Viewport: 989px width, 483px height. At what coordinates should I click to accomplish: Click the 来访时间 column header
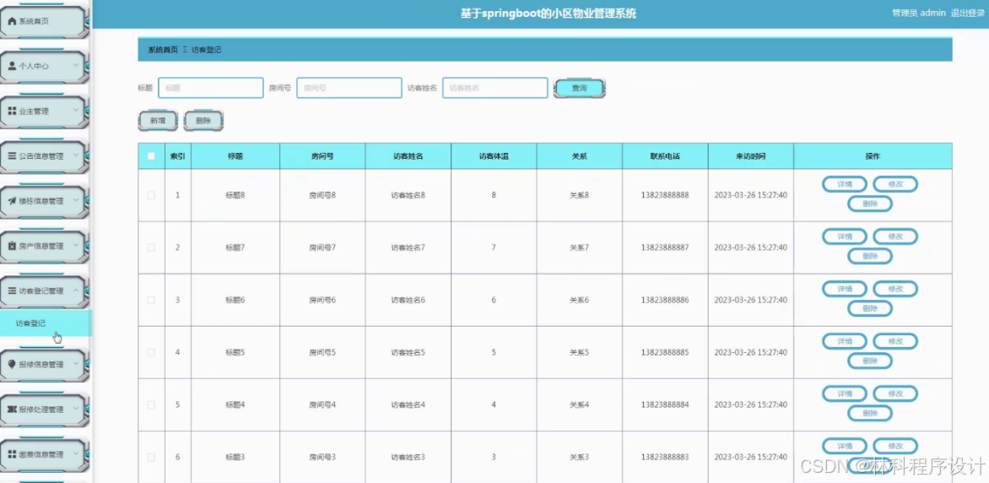[x=750, y=156]
